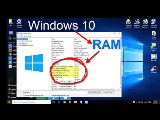Open the Recycle Bin desktop icon
The image size is (160, 120).
point(11,33)
